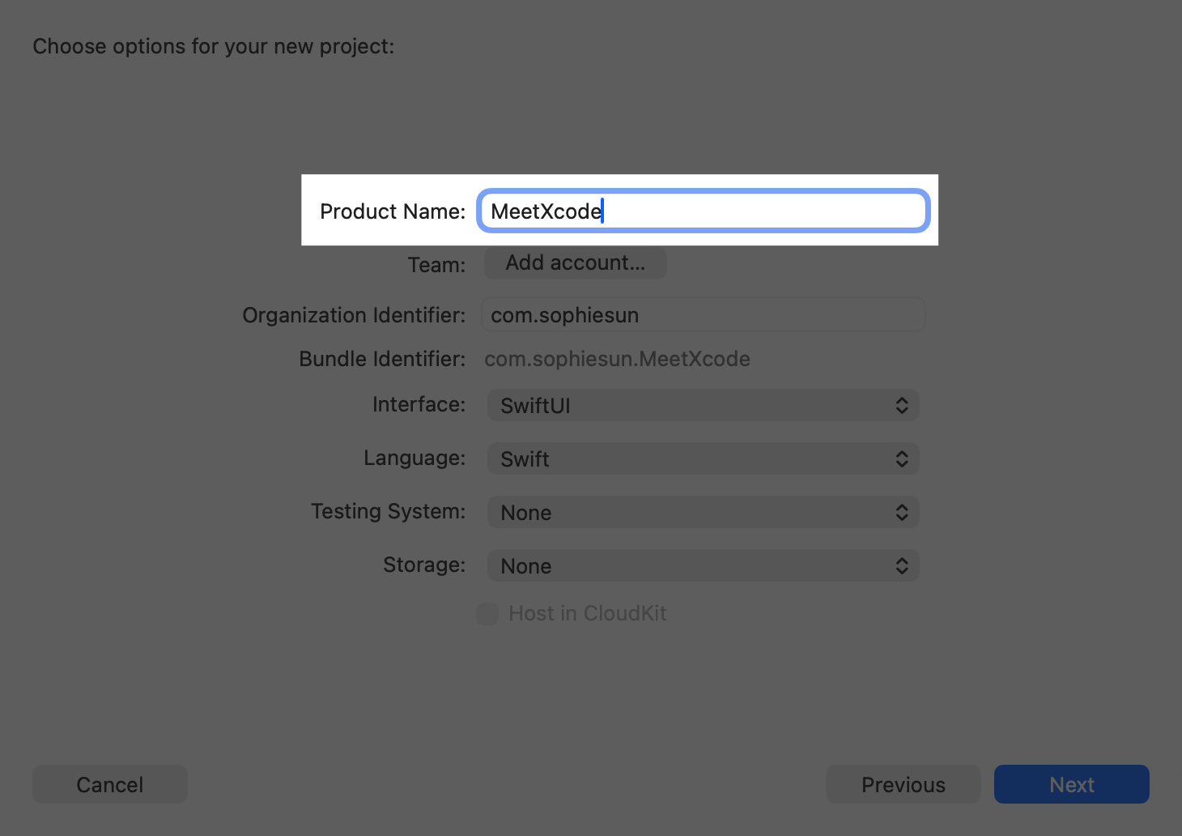Click the Organization Identifier field
The image size is (1182, 836).
click(x=703, y=315)
